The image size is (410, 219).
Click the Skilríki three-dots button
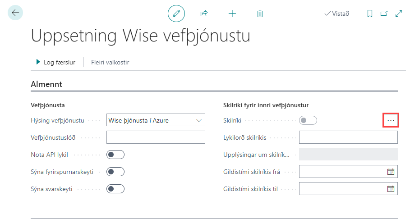click(391, 120)
